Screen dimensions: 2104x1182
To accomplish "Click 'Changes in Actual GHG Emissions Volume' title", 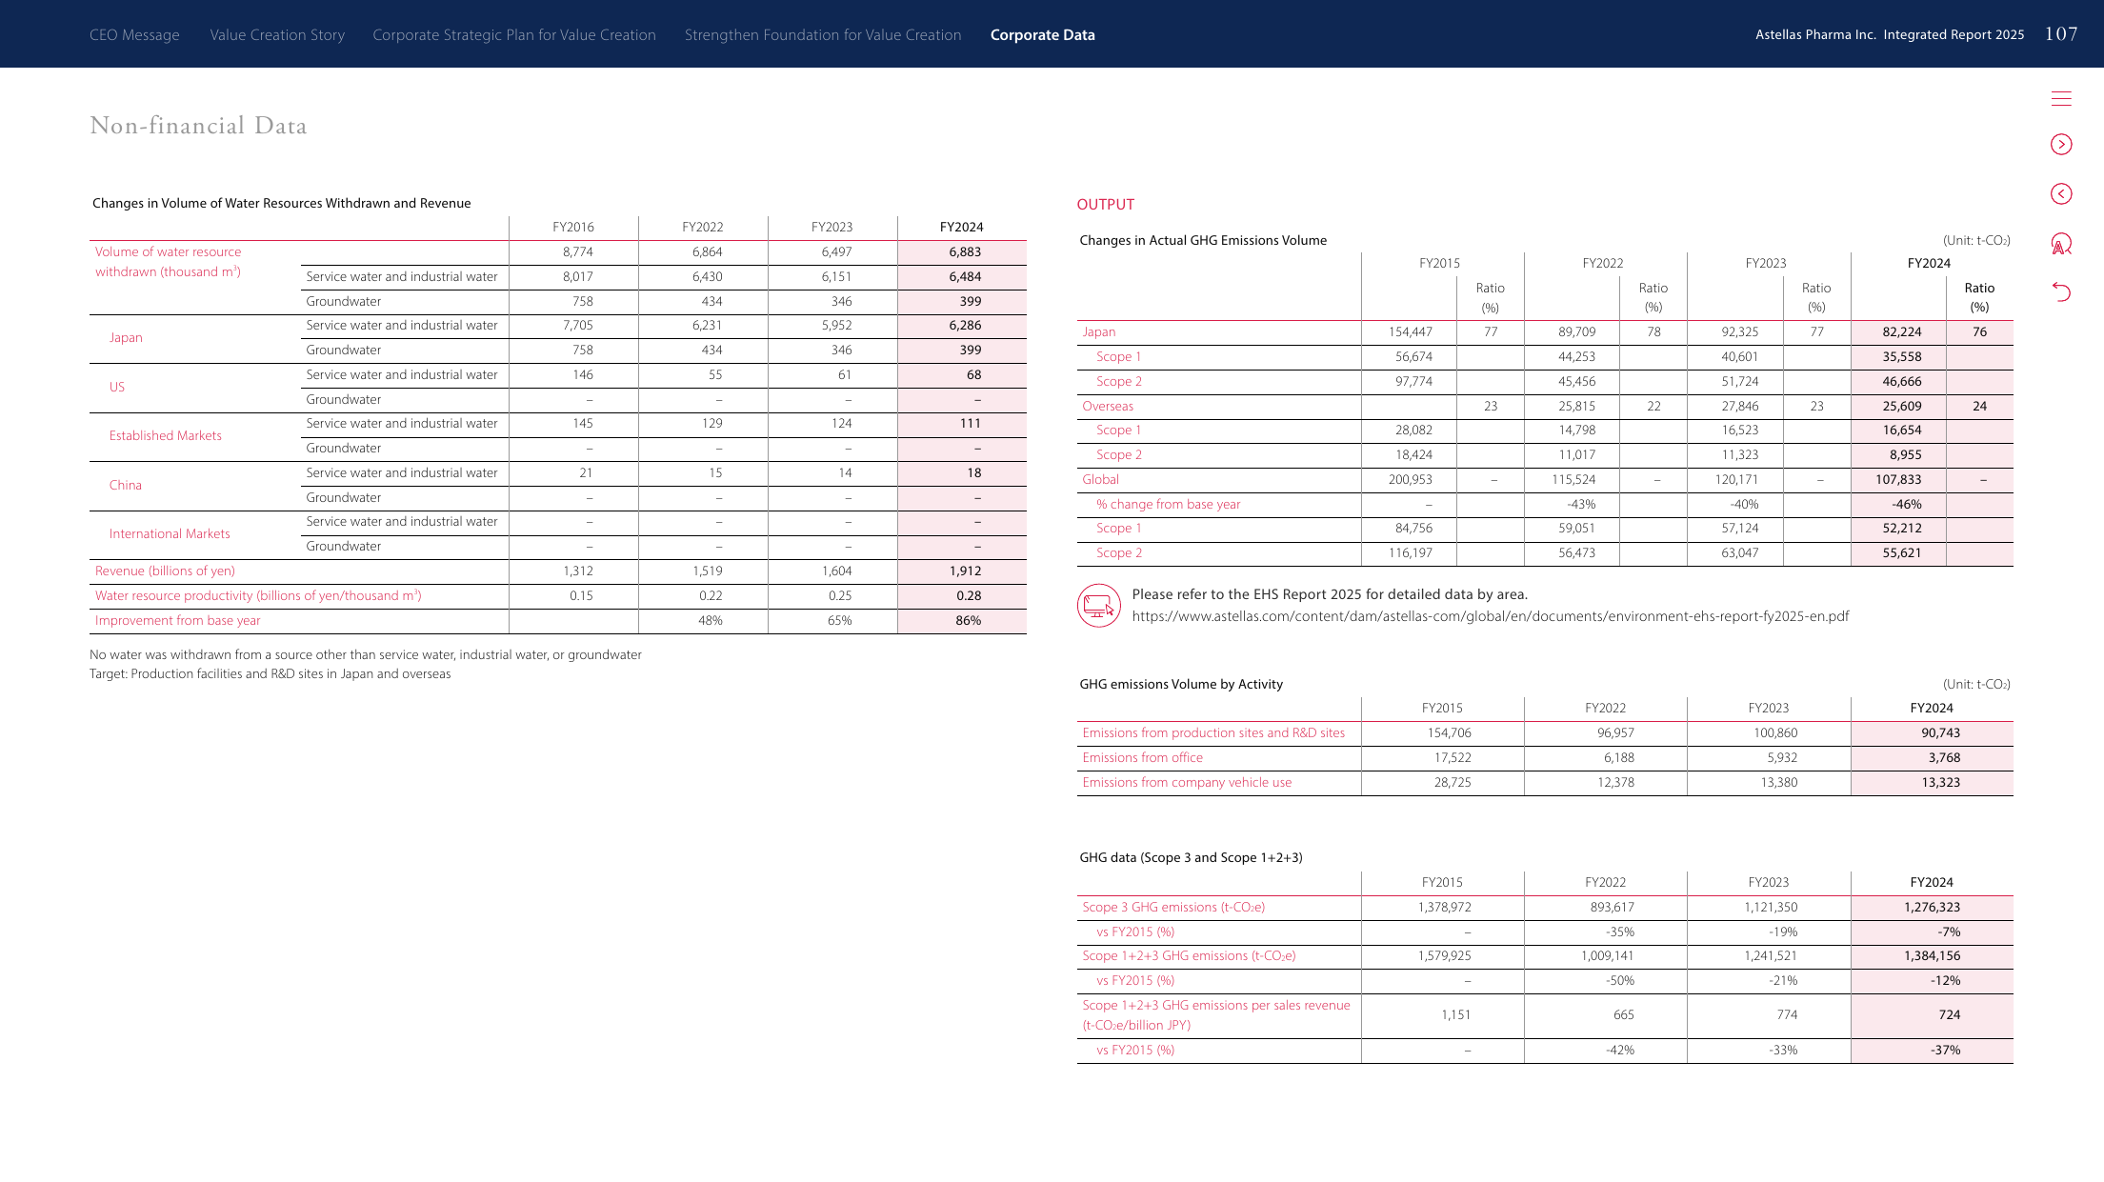I will [1203, 241].
